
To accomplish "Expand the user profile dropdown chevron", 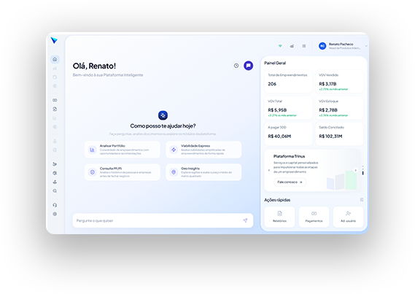I will pyautogui.click(x=366, y=46).
